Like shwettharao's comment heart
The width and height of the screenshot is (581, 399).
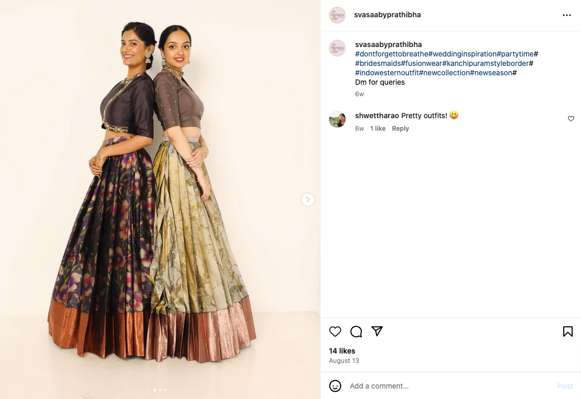click(x=571, y=119)
